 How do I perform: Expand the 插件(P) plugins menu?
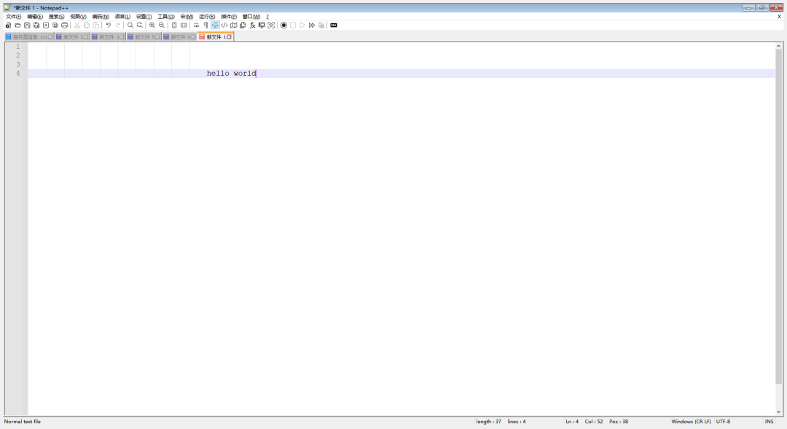click(229, 16)
